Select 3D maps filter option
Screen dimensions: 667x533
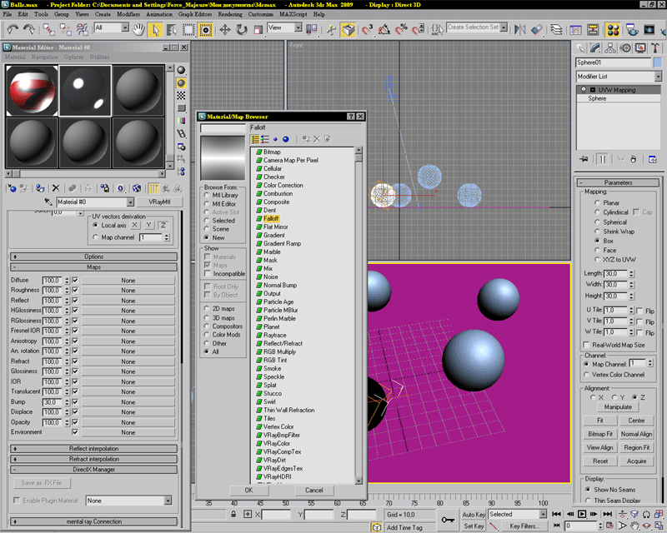pyautogui.click(x=219, y=318)
